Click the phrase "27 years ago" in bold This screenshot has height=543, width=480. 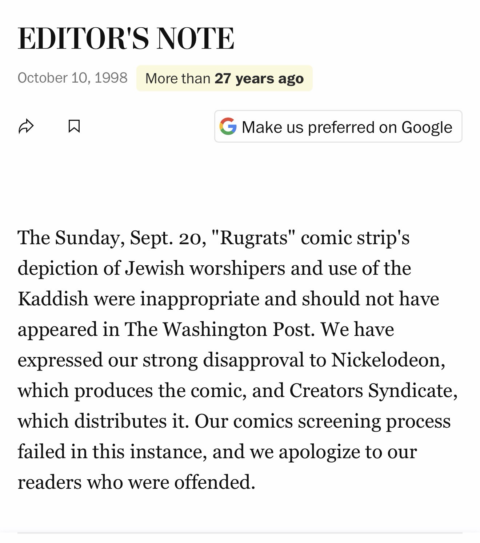(x=259, y=78)
